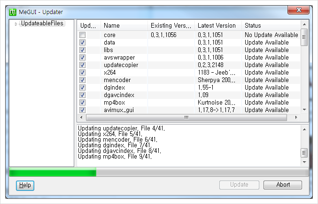
Task: Click the log pane scrollbar thumb
Action: 304,153
